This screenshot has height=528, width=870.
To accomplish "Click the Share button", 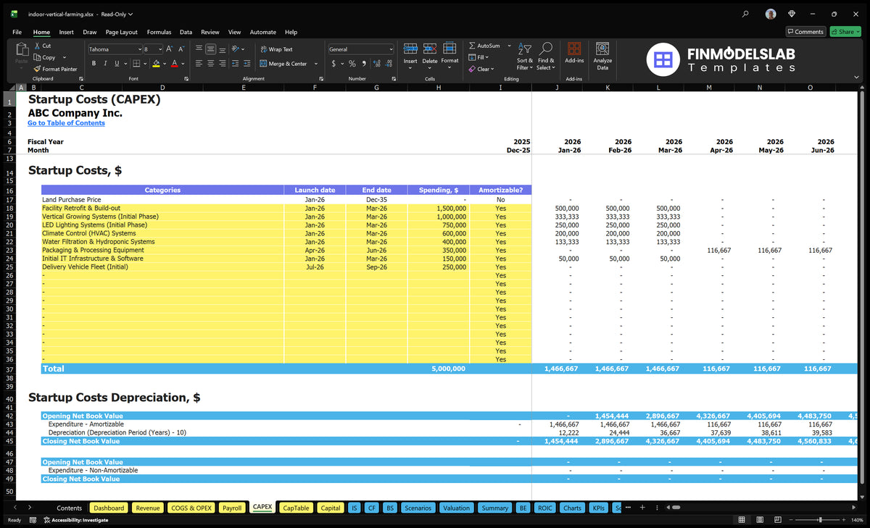I will click(x=845, y=32).
